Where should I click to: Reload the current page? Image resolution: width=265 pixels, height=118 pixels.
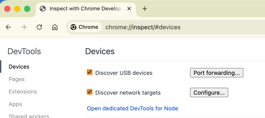click(39, 27)
